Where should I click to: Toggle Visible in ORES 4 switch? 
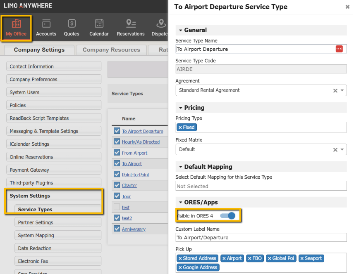pos(227,215)
